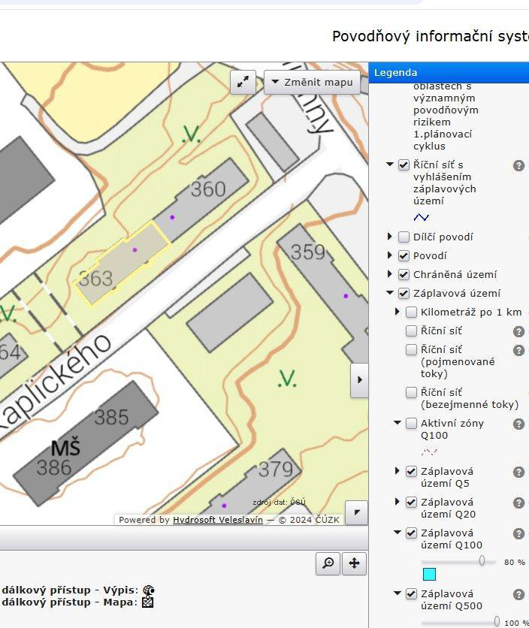This screenshot has width=529, height=628.
Task: Enable Aktivní zóny Q100 checkbox
Action: tap(411, 423)
